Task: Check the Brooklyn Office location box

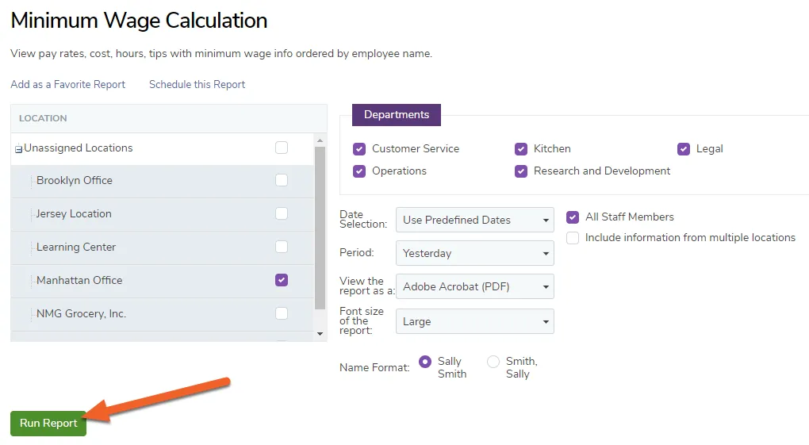Action: pos(282,180)
